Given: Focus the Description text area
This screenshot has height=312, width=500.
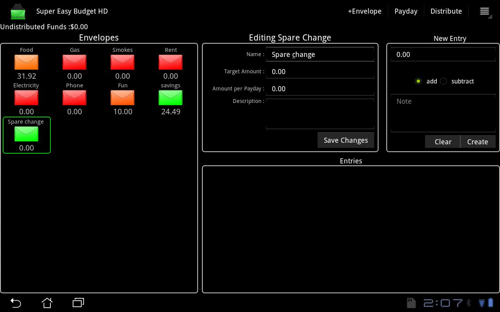Looking at the screenshot, I should point(320,113).
